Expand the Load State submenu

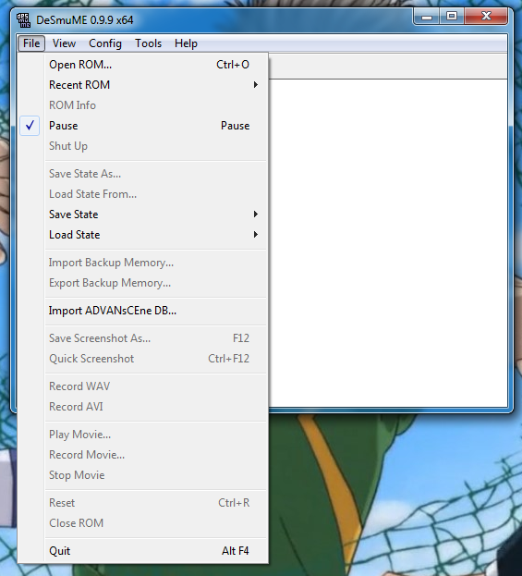[x=143, y=235]
